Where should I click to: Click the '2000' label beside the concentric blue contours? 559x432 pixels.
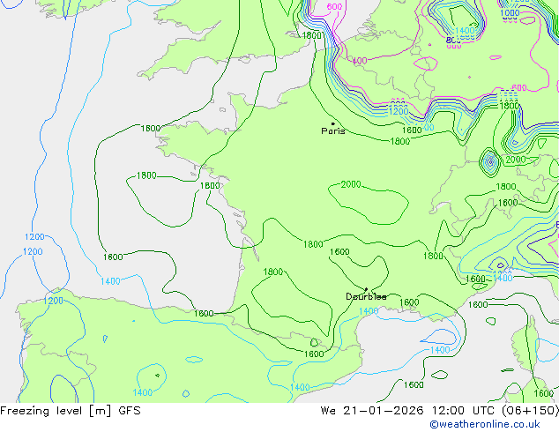[516, 160]
